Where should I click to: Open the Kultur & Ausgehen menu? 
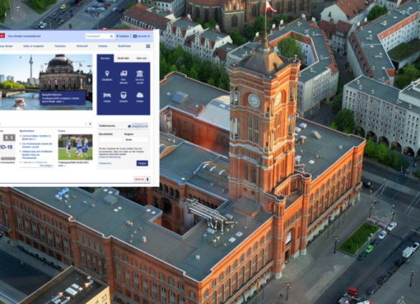[34, 46]
